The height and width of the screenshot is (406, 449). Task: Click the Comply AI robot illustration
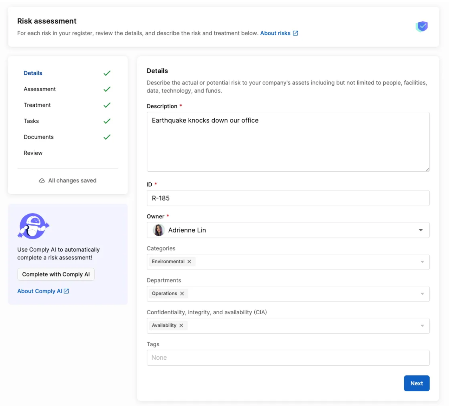(33, 226)
